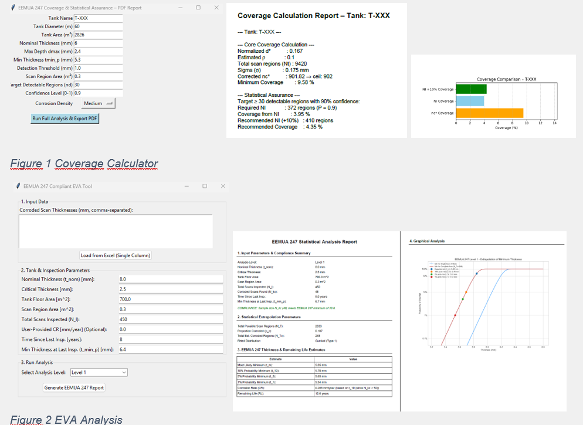
Task: Click the "4. Graphical Analysis" section heading
Action: (x=427, y=241)
